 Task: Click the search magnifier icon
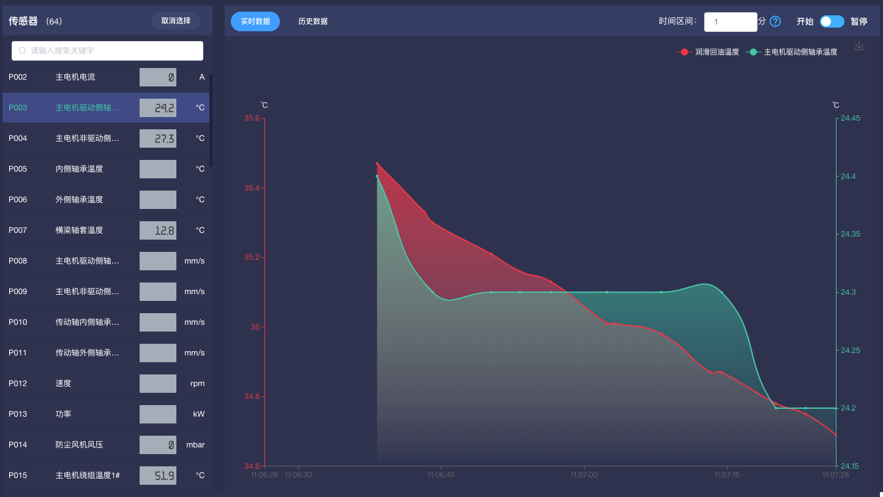click(23, 51)
